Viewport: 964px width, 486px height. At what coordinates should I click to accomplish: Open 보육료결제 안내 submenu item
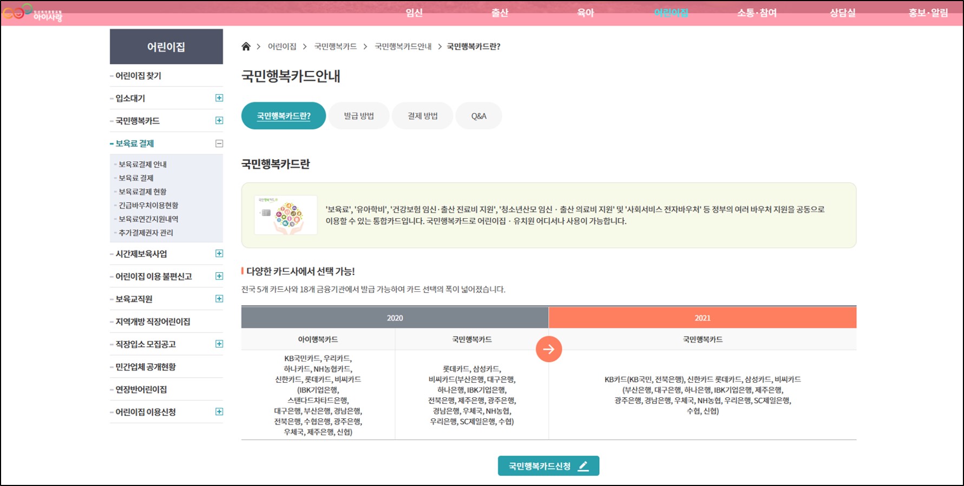point(142,164)
